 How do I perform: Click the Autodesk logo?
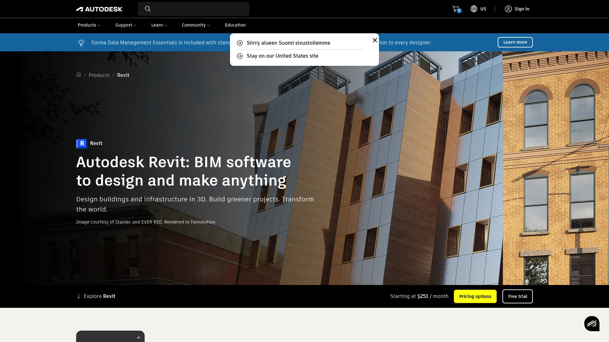(99, 9)
